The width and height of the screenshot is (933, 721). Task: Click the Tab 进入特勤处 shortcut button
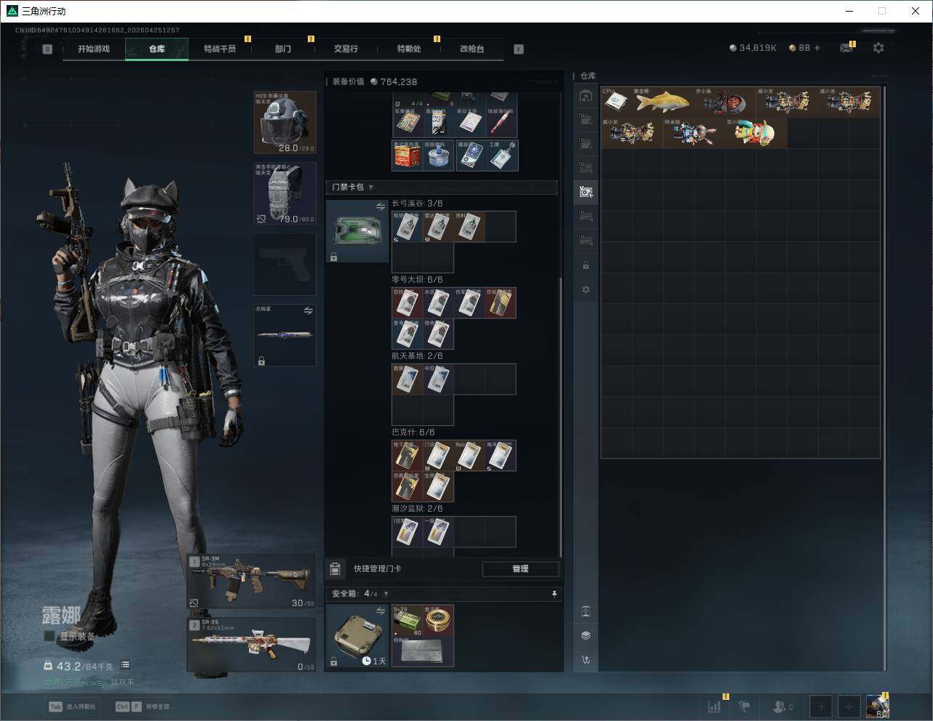(72, 706)
